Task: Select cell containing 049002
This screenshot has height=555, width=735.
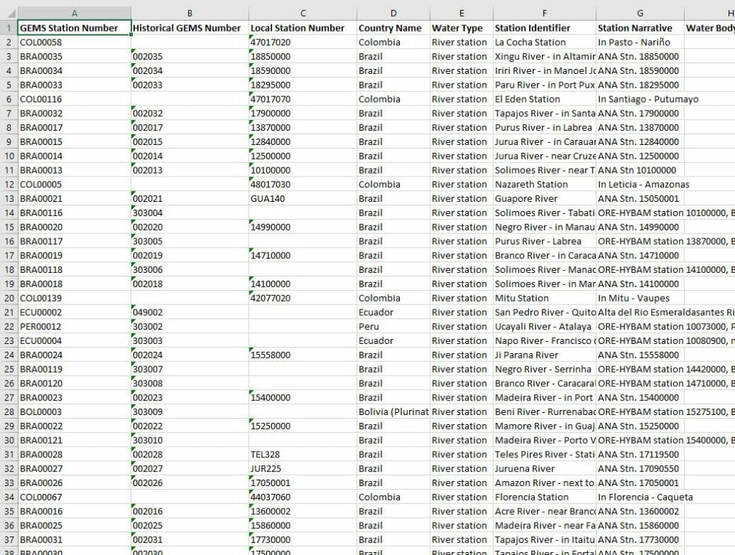Action: (189, 312)
